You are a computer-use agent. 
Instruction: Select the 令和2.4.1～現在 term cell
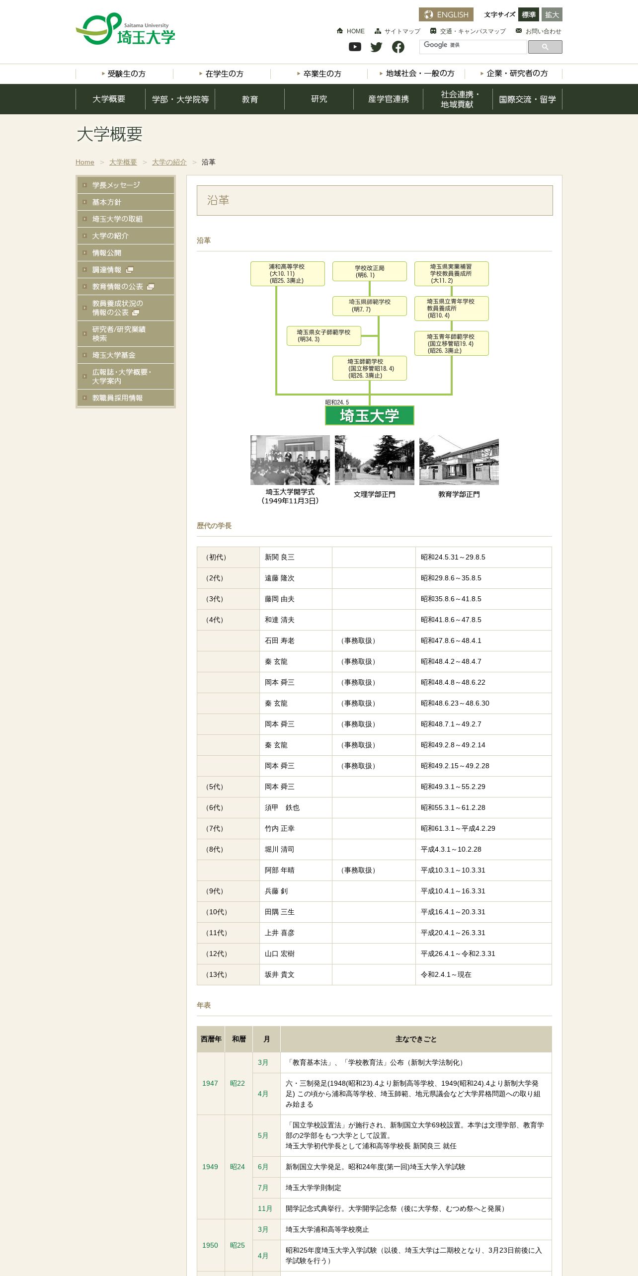click(x=484, y=975)
